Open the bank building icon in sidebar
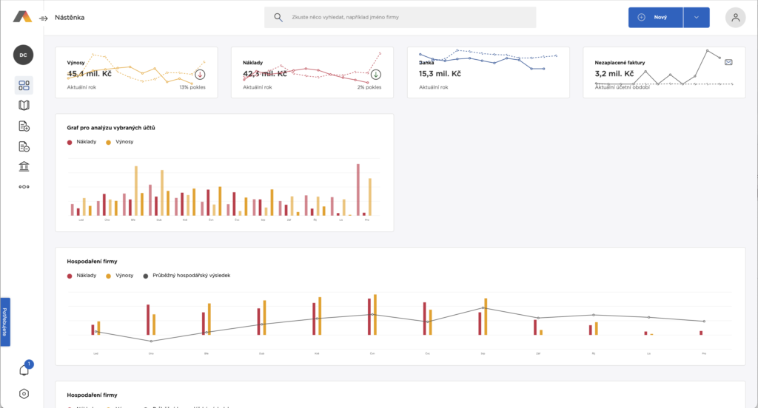Image resolution: width=758 pixels, height=408 pixels. 24,166
